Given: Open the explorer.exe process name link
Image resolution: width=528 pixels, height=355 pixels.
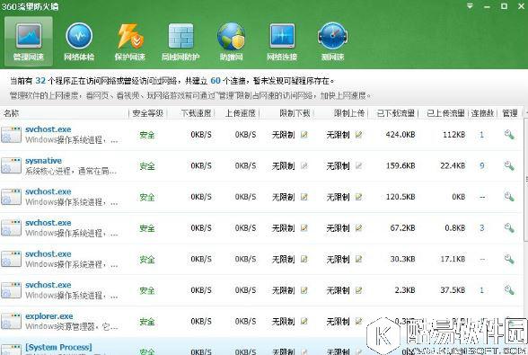Looking at the screenshot, I should point(49,316).
